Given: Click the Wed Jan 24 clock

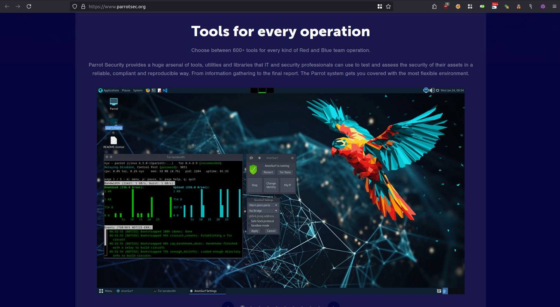Looking at the screenshot, I should click(452, 90).
